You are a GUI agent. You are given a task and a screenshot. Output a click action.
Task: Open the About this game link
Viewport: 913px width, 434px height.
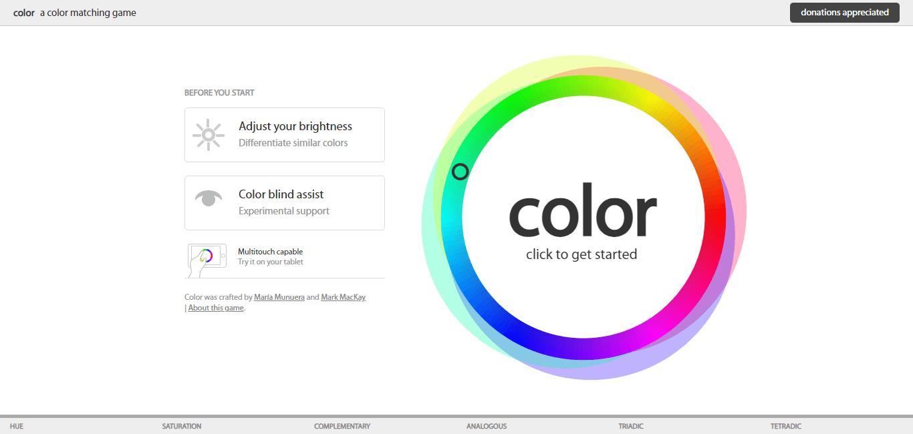[215, 307]
